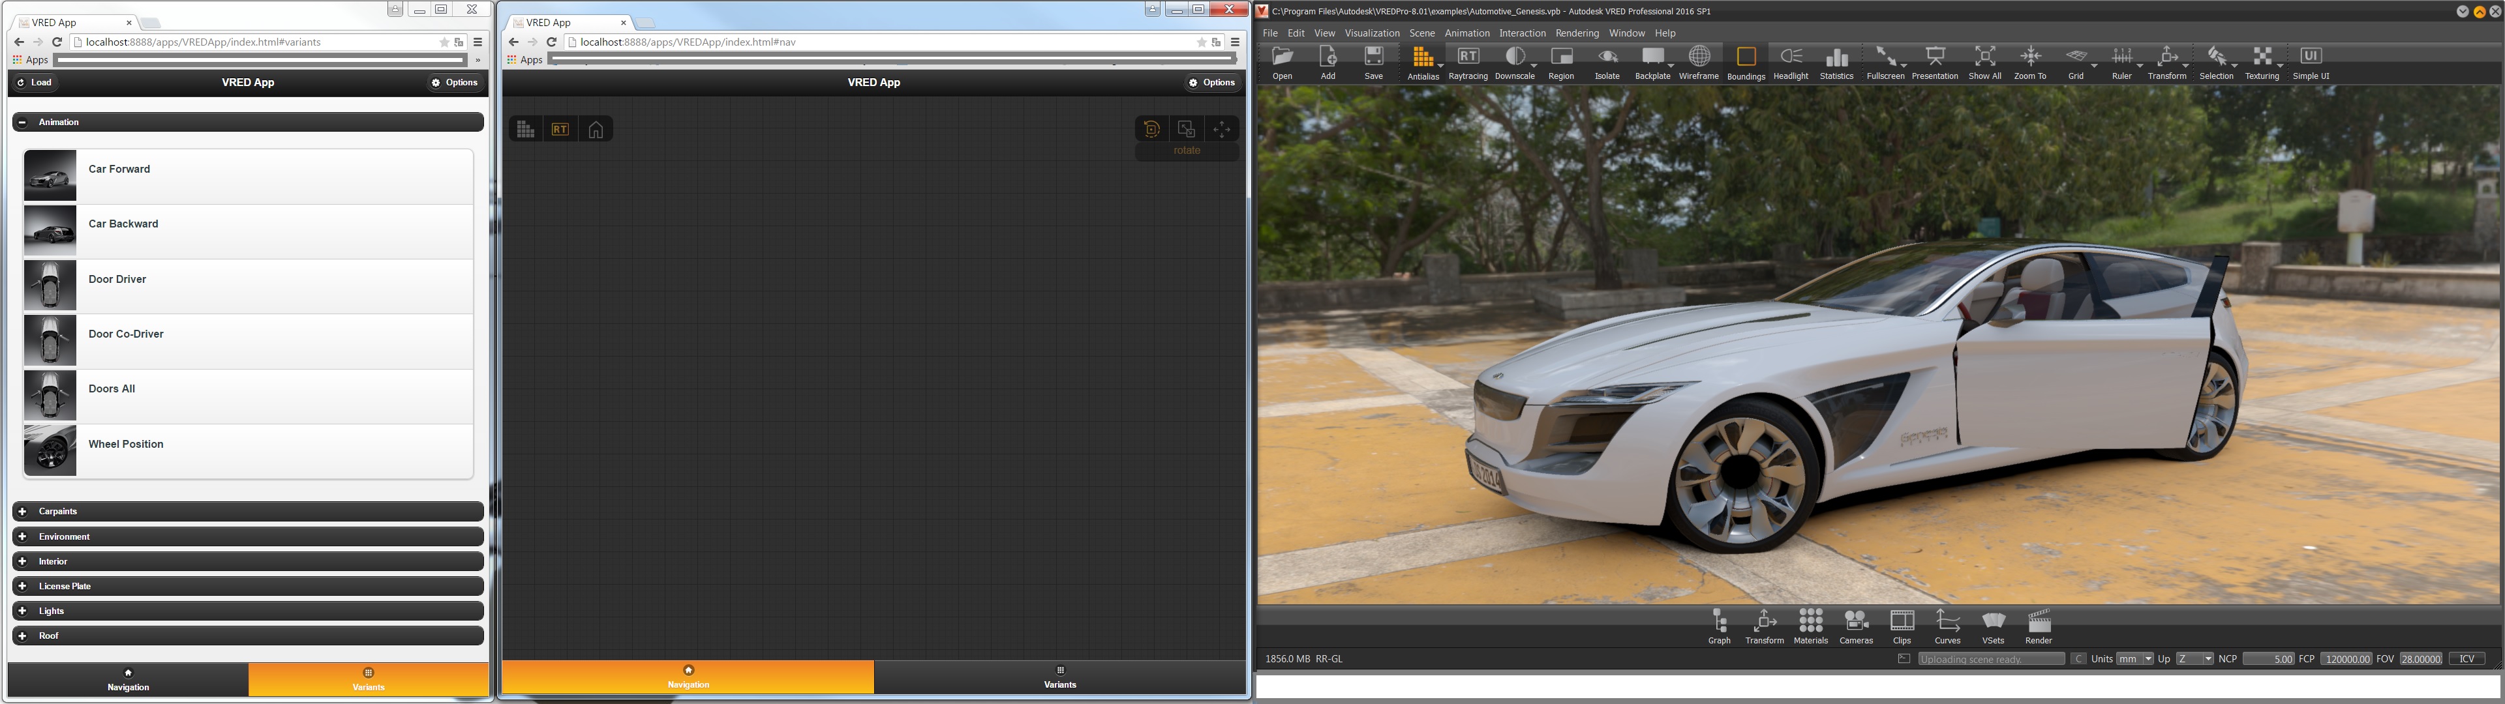
Task: Open the Cameras module icon
Action: coord(1855,625)
